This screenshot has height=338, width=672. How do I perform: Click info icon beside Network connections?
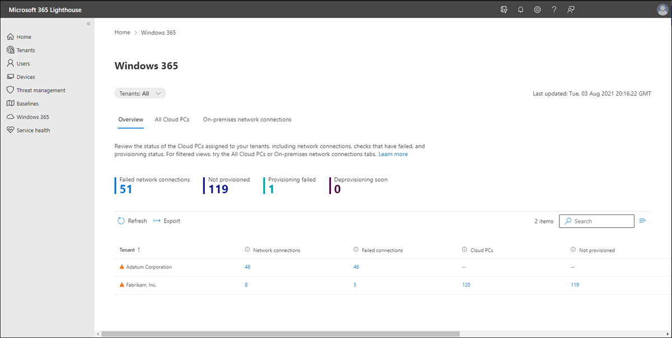click(x=248, y=250)
